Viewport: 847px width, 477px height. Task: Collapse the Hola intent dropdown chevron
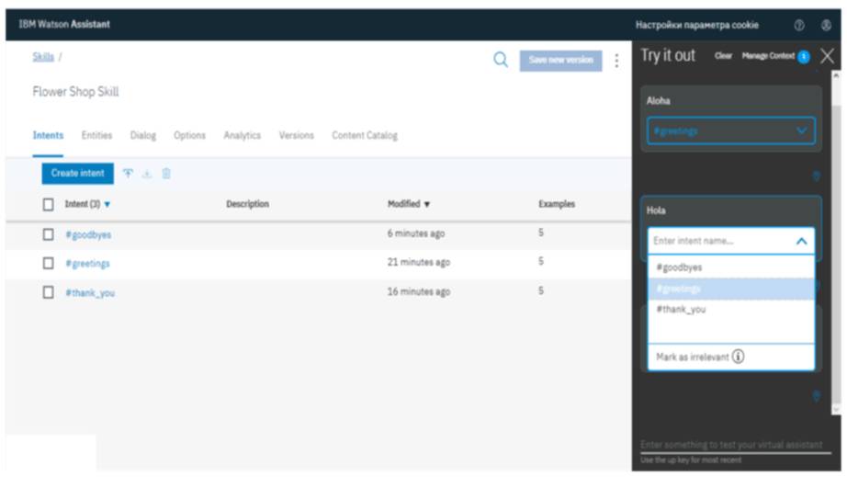pyautogui.click(x=801, y=241)
